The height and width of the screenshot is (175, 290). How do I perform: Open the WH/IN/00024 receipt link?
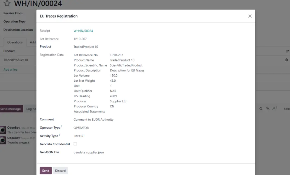(83, 31)
